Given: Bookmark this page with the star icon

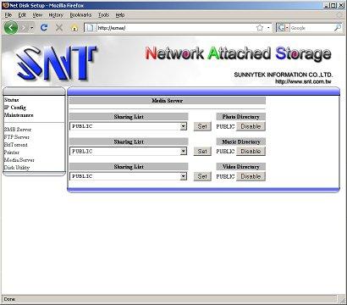Looking at the screenshot, I should (260, 28).
